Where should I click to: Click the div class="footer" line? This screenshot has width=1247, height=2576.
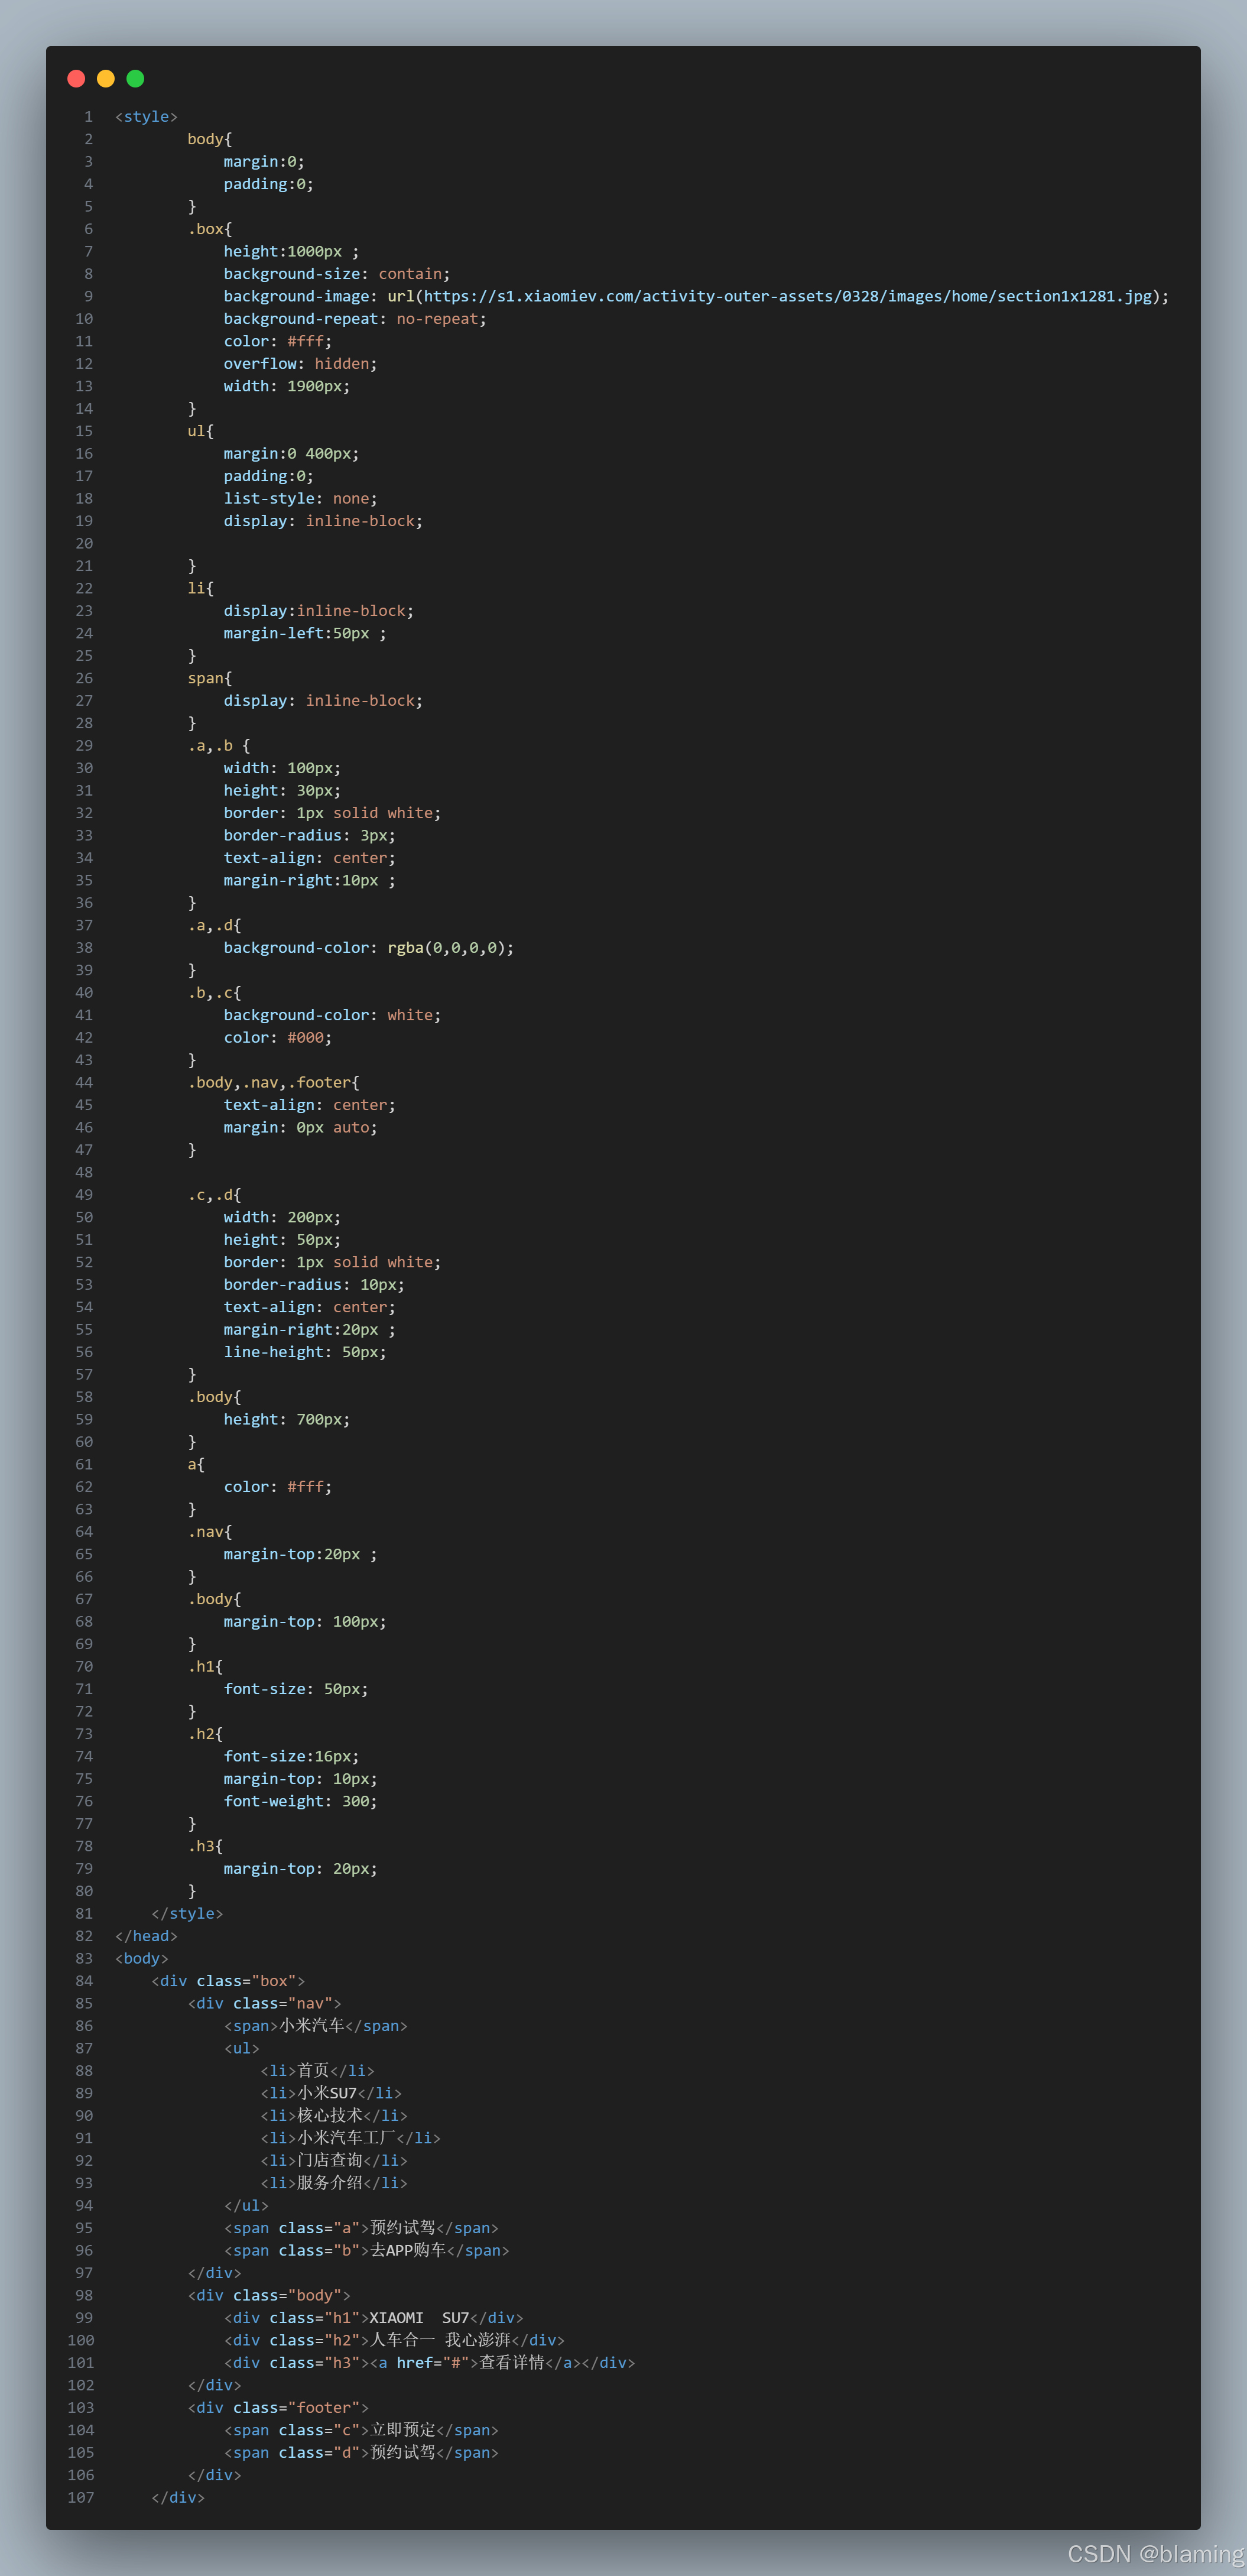coord(278,2407)
